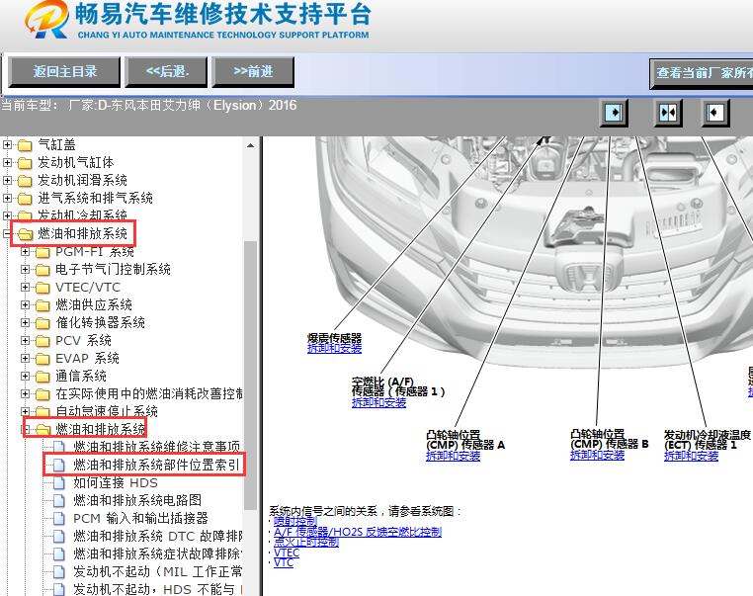Click the VTEC/VTC folder icon
This screenshot has height=596, width=753.
coord(42,288)
